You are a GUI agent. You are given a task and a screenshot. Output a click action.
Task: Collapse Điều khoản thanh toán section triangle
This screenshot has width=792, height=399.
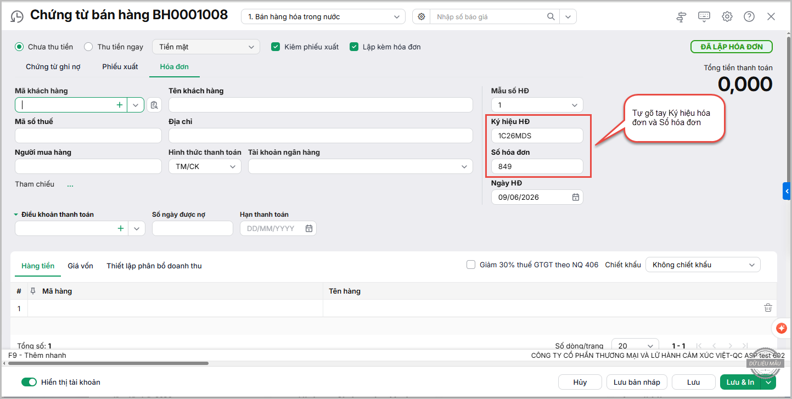pyautogui.click(x=16, y=215)
